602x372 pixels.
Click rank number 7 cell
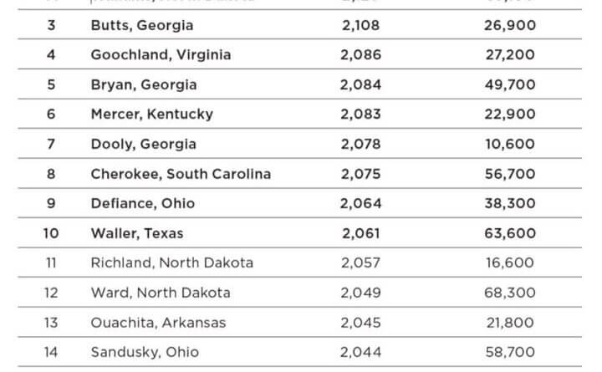click(x=51, y=144)
